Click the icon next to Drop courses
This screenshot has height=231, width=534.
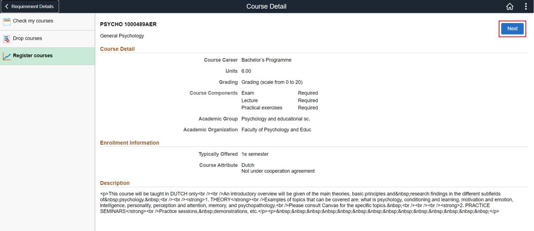pos(6,38)
